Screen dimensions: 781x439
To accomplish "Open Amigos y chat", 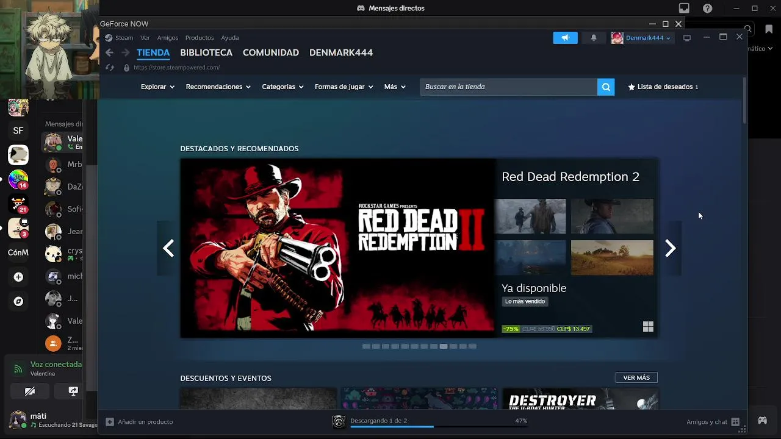I will pos(713,422).
